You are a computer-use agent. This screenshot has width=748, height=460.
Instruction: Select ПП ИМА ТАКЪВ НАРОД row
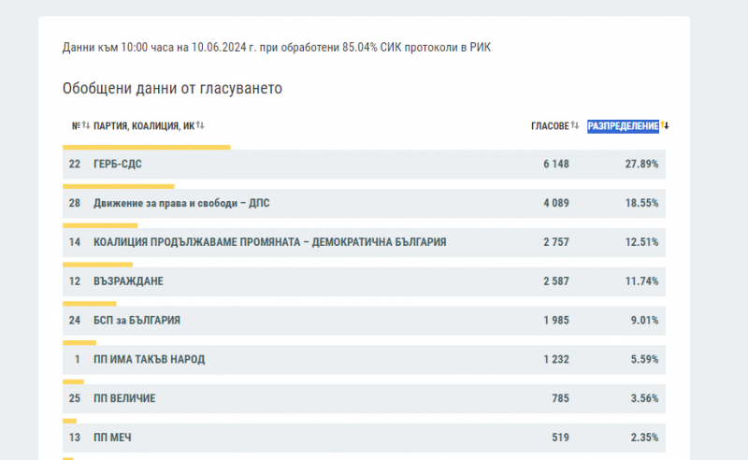click(364, 360)
